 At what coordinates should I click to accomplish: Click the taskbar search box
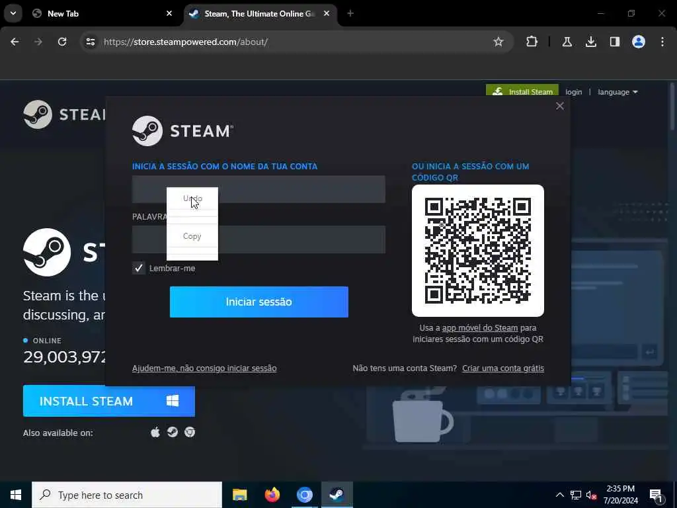(x=127, y=495)
